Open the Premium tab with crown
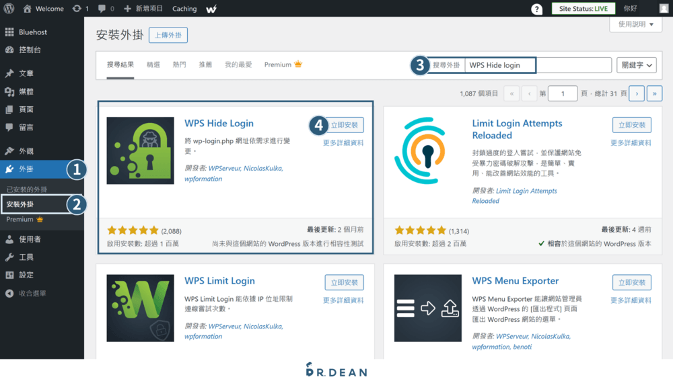This screenshot has height=385, width=673. coord(283,65)
